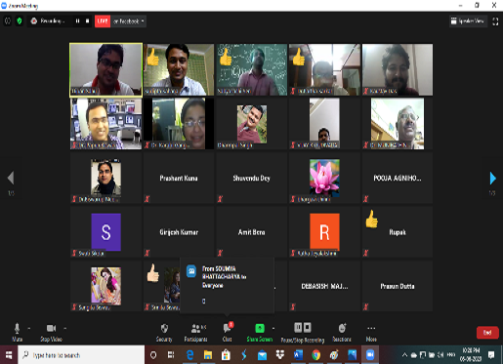This screenshot has width=503, height=364.
Task: Open the Reactions menu
Action: click(x=342, y=333)
